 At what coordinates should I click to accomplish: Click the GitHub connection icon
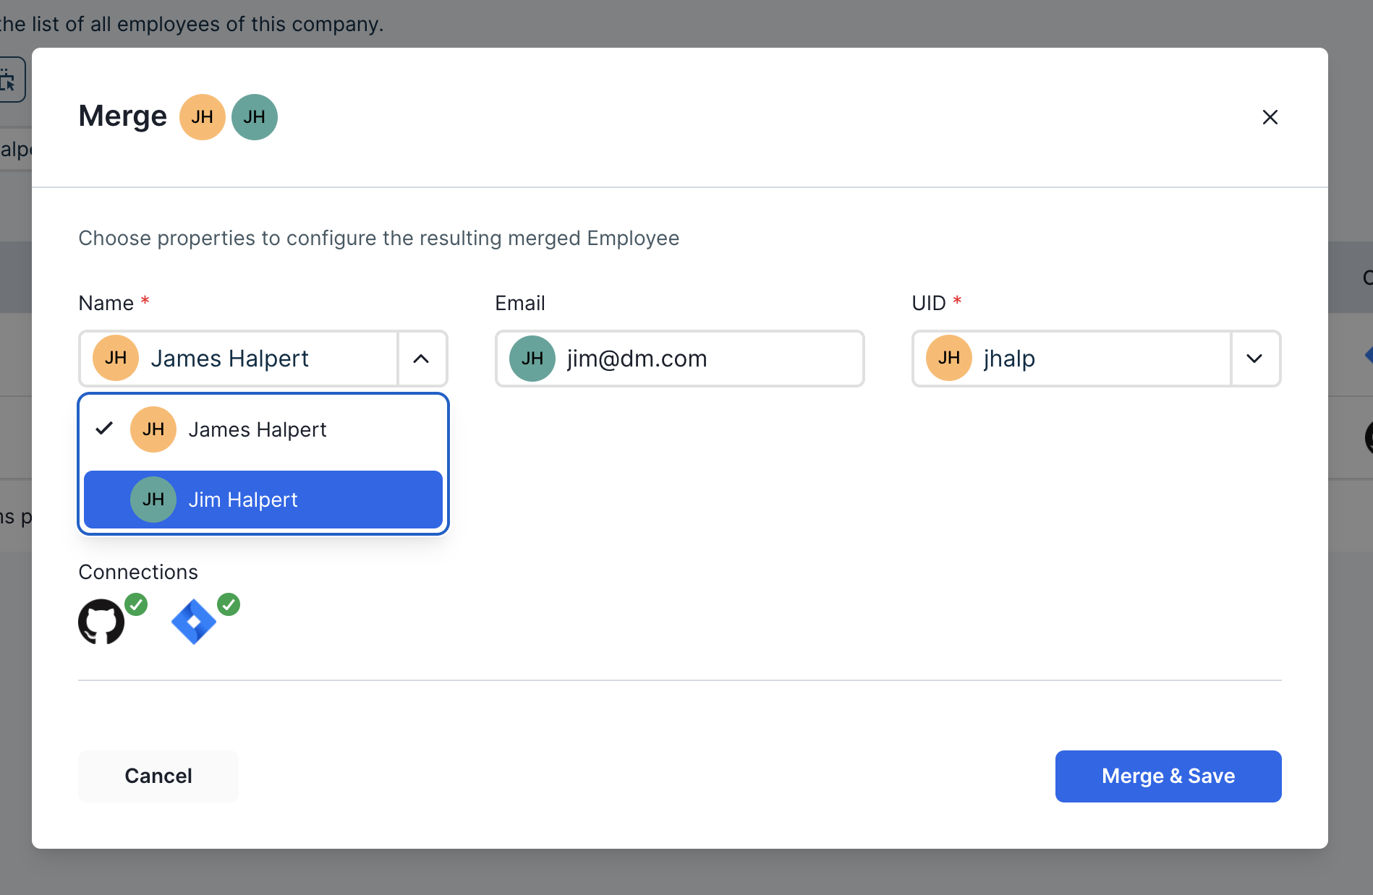(101, 622)
